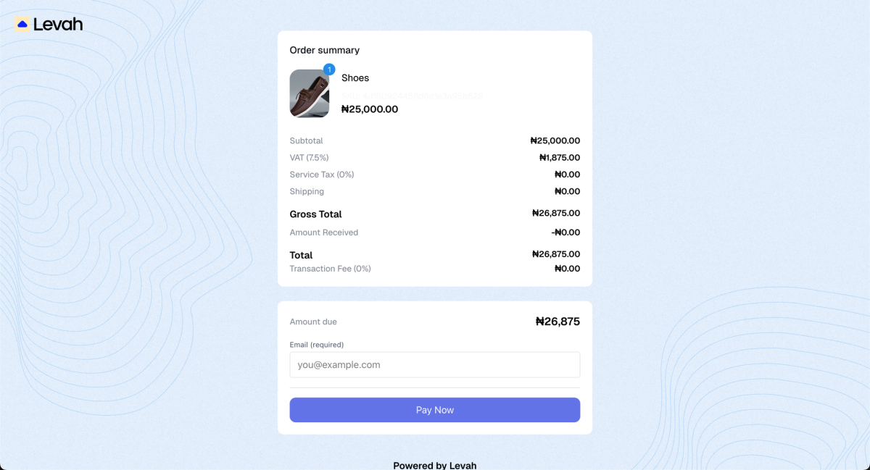Open the Shoes product thumbnail
The width and height of the screenshot is (870, 470).
(310, 93)
